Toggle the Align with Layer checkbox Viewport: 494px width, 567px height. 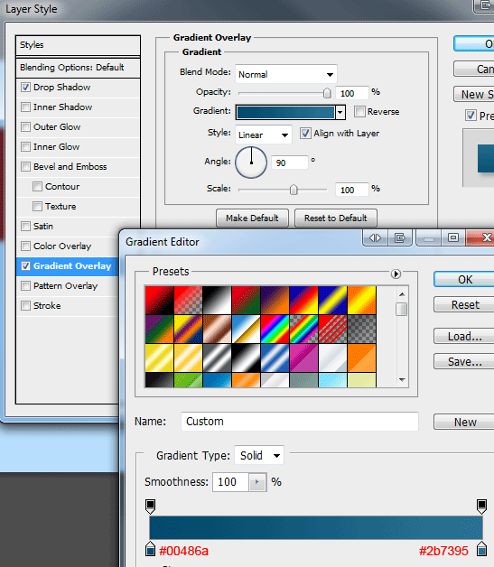coord(305,133)
